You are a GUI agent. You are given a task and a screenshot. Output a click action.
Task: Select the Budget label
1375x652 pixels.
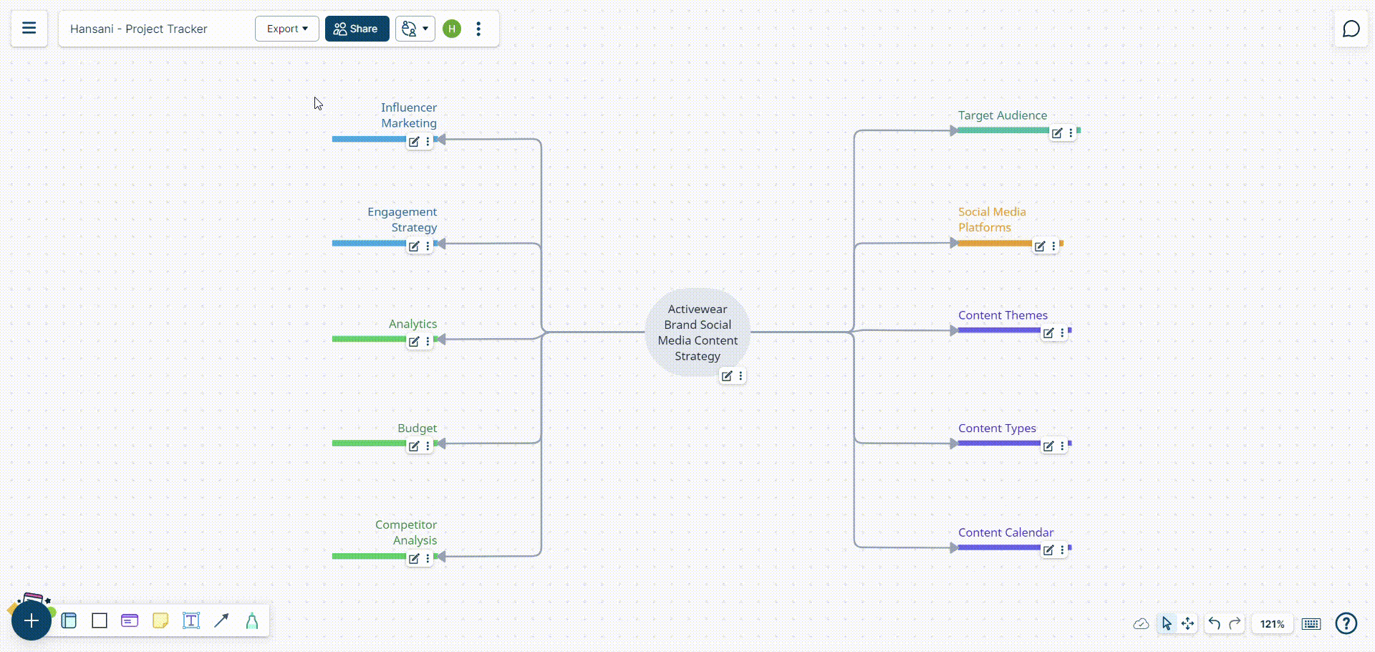point(417,428)
